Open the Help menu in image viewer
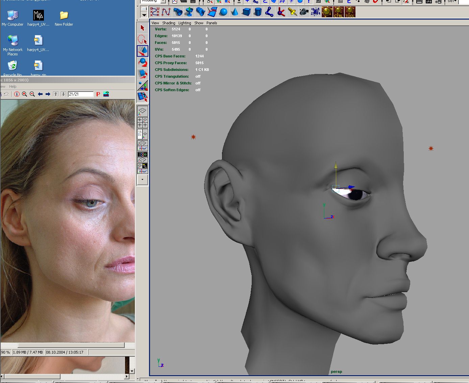 13,86
